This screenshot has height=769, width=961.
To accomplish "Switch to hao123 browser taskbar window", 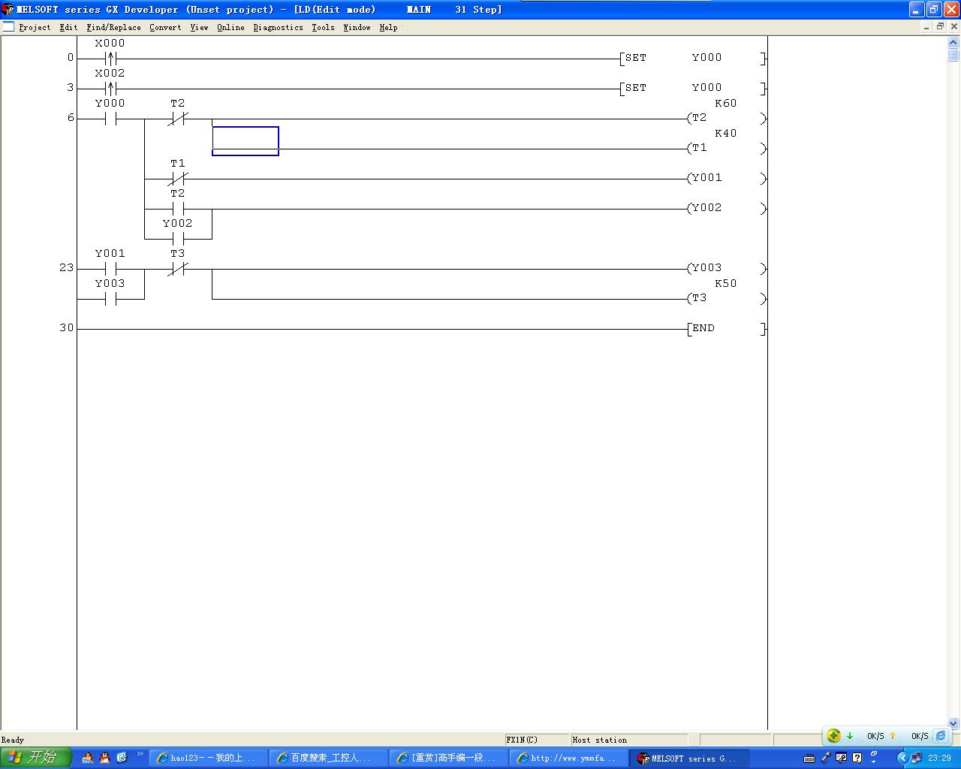I will click(x=207, y=758).
